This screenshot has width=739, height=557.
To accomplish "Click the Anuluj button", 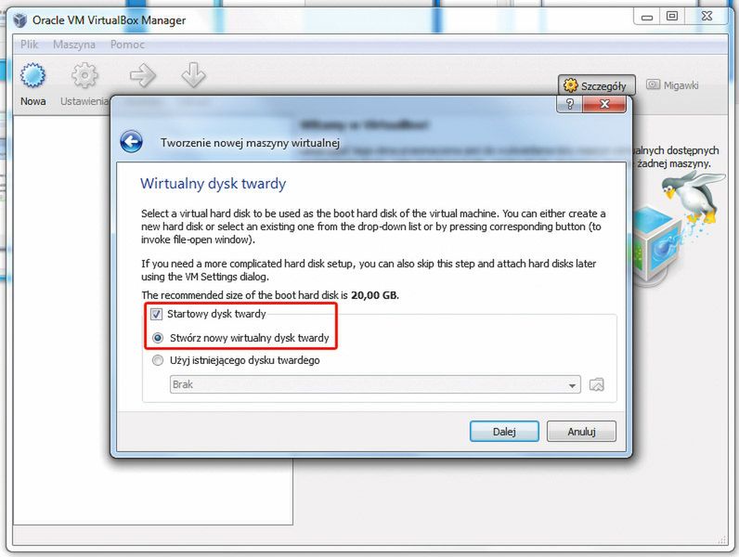I will [x=581, y=431].
